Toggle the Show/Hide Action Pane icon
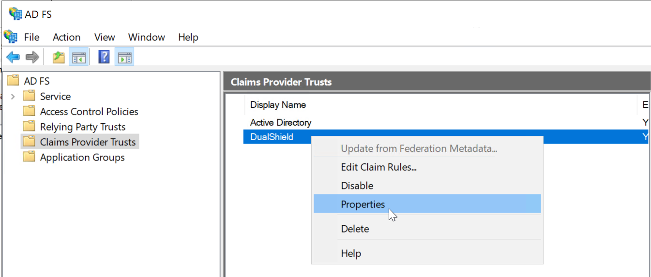The image size is (651, 277). (124, 58)
